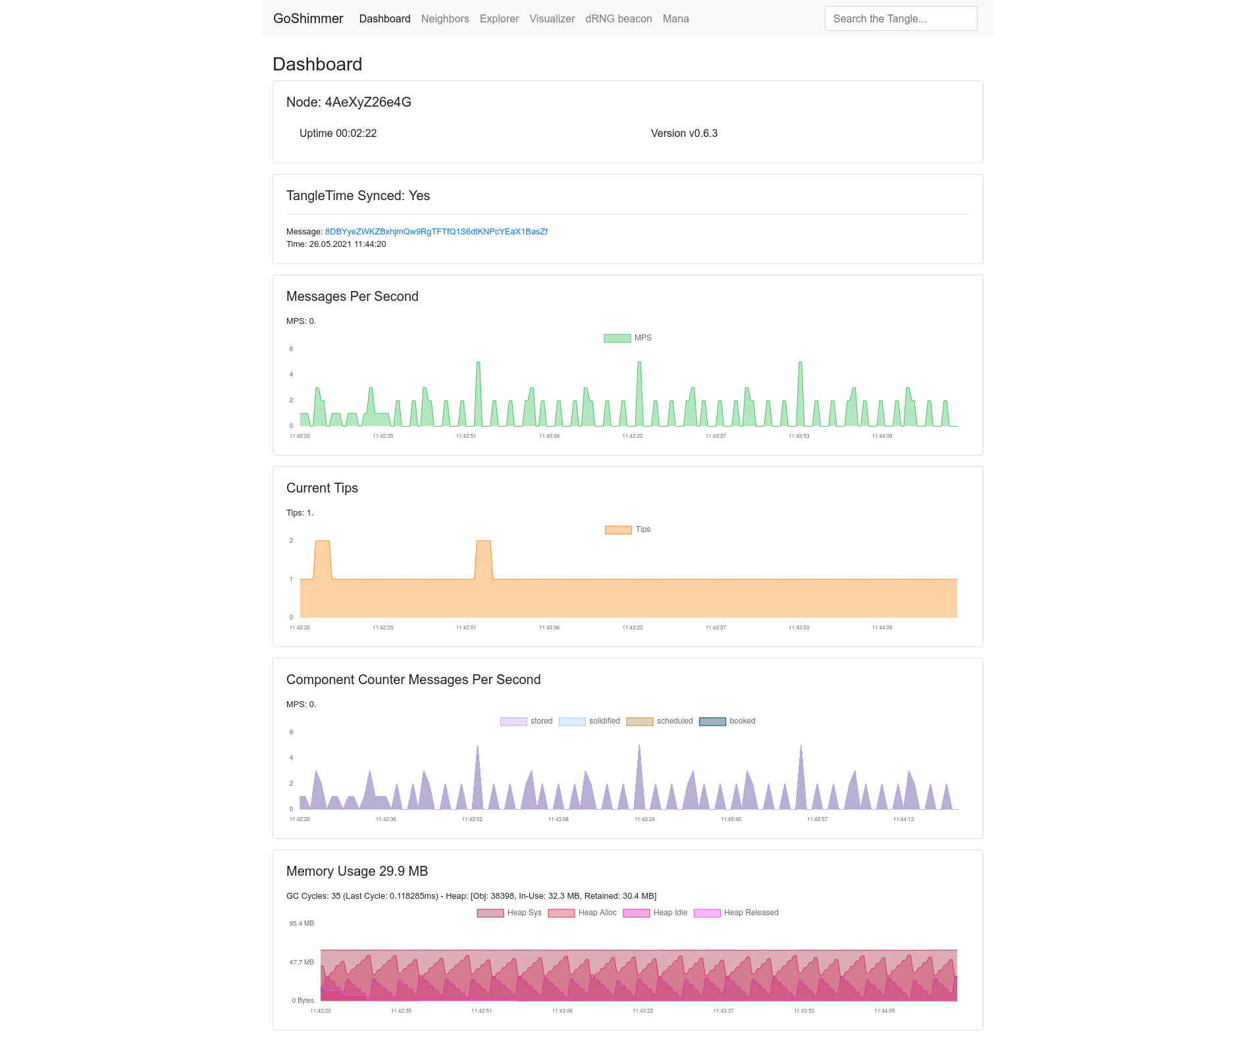Click the 95.4 MB axis label
The height and width of the screenshot is (1041, 1256).
301,924
